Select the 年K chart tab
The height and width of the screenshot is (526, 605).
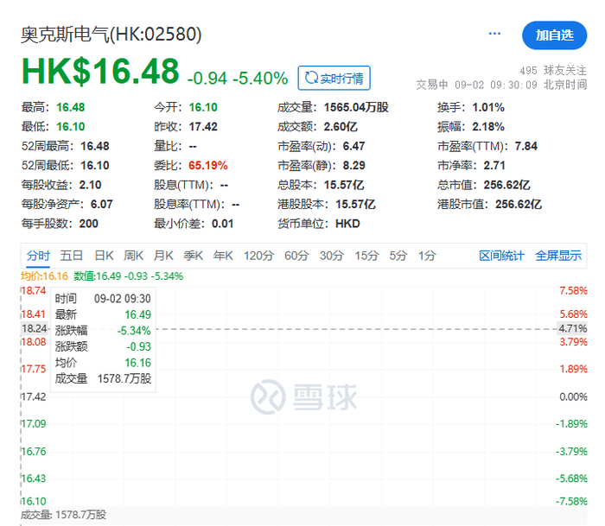(223, 256)
